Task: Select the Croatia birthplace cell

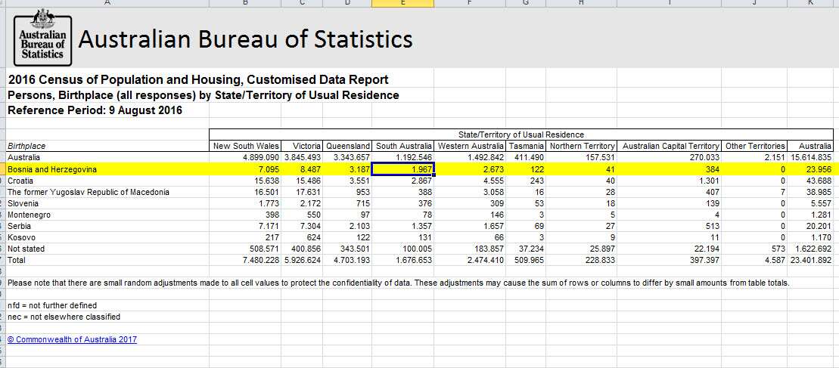Action: pyautogui.click(x=21, y=181)
